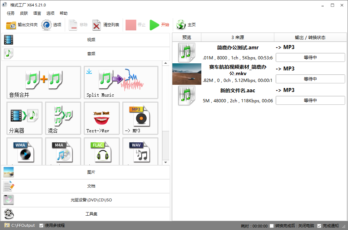Viewport: 348px width, 230px height.
Task: Expand the toolset (工具集) category section
Action: tap(86, 214)
